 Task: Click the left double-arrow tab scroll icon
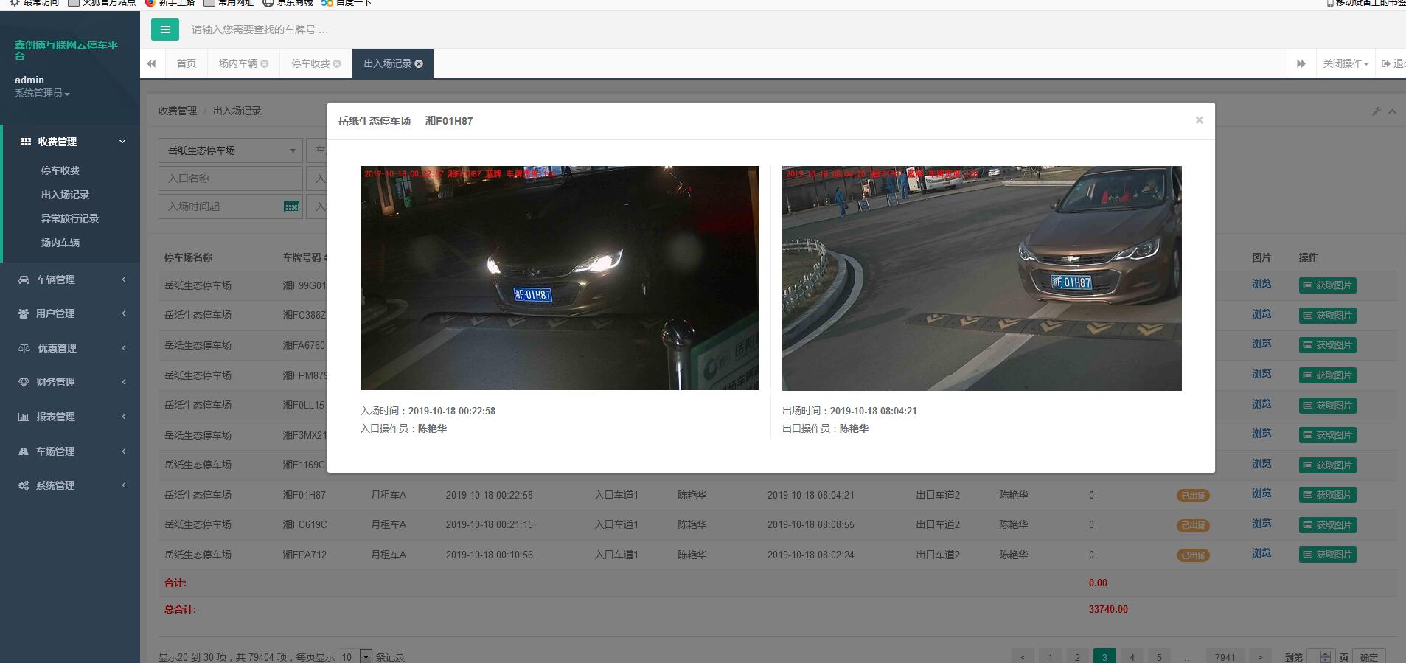152,63
